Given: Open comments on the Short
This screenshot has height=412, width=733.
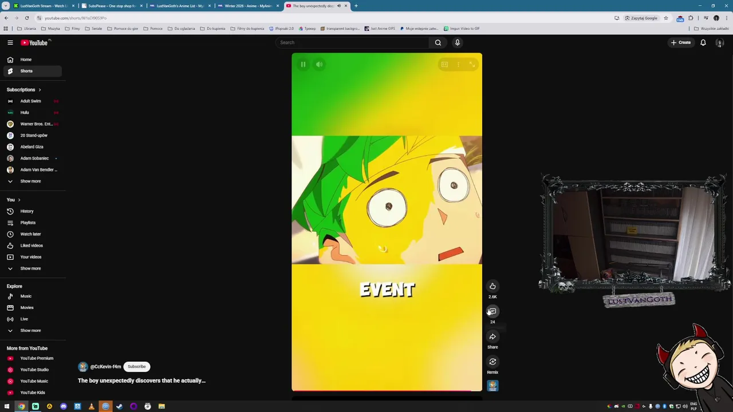Looking at the screenshot, I should click(492, 311).
